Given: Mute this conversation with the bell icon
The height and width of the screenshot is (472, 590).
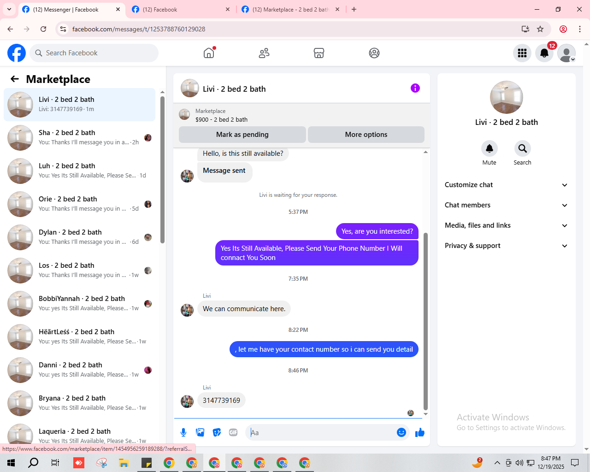Looking at the screenshot, I should [x=490, y=148].
